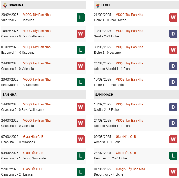Click the L badge for Villarreal 2 - 1 Osasuna
Viewport: 179px width, 178px height.
(80, 18)
